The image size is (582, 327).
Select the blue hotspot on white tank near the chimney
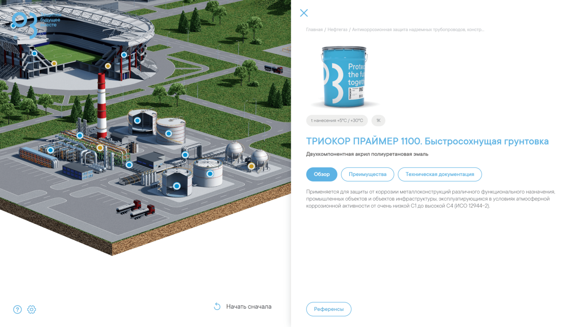[169, 134]
